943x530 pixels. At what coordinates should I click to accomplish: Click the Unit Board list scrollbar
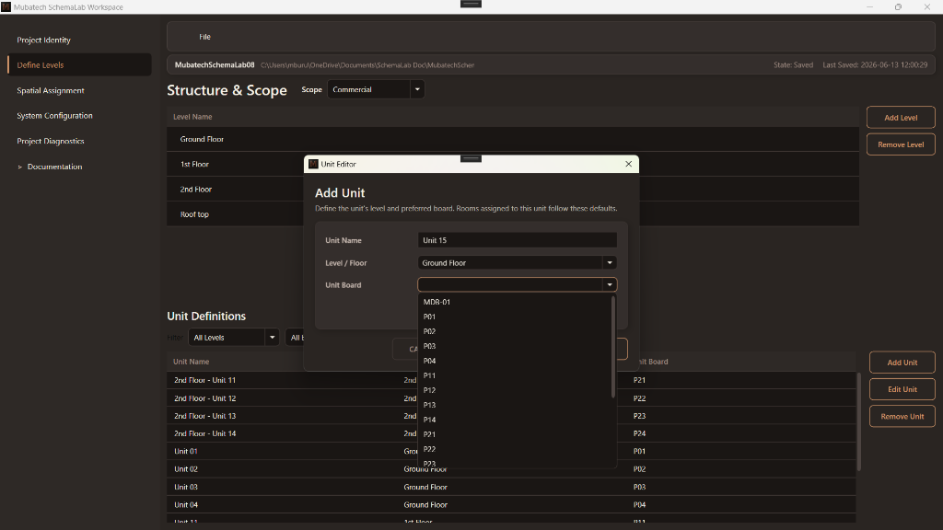[613, 347]
